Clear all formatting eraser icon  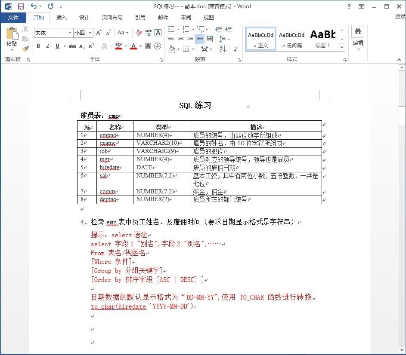click(x=139, y=33)
